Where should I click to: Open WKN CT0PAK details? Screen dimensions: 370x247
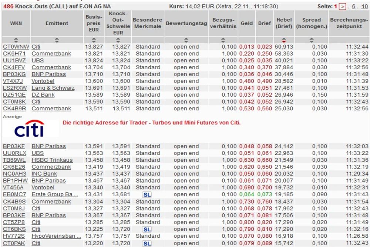(x=14, y=243)
